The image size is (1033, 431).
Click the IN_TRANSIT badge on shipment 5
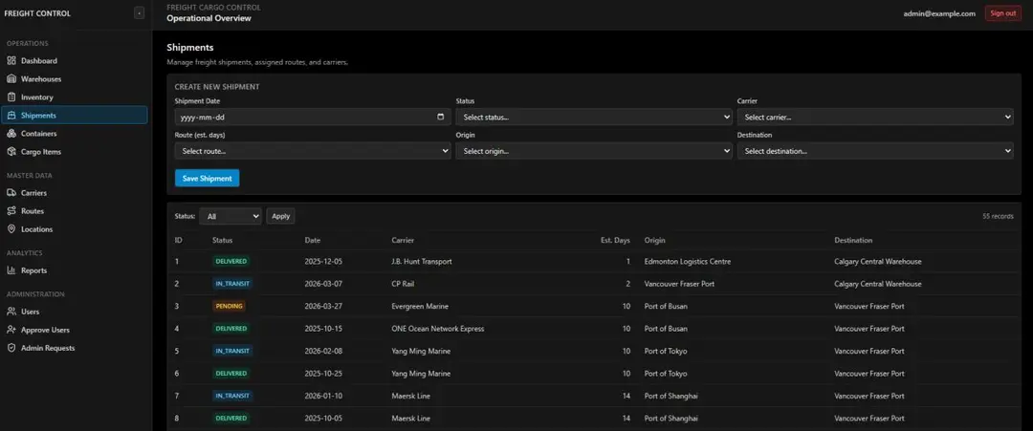(x=232, y=351)
